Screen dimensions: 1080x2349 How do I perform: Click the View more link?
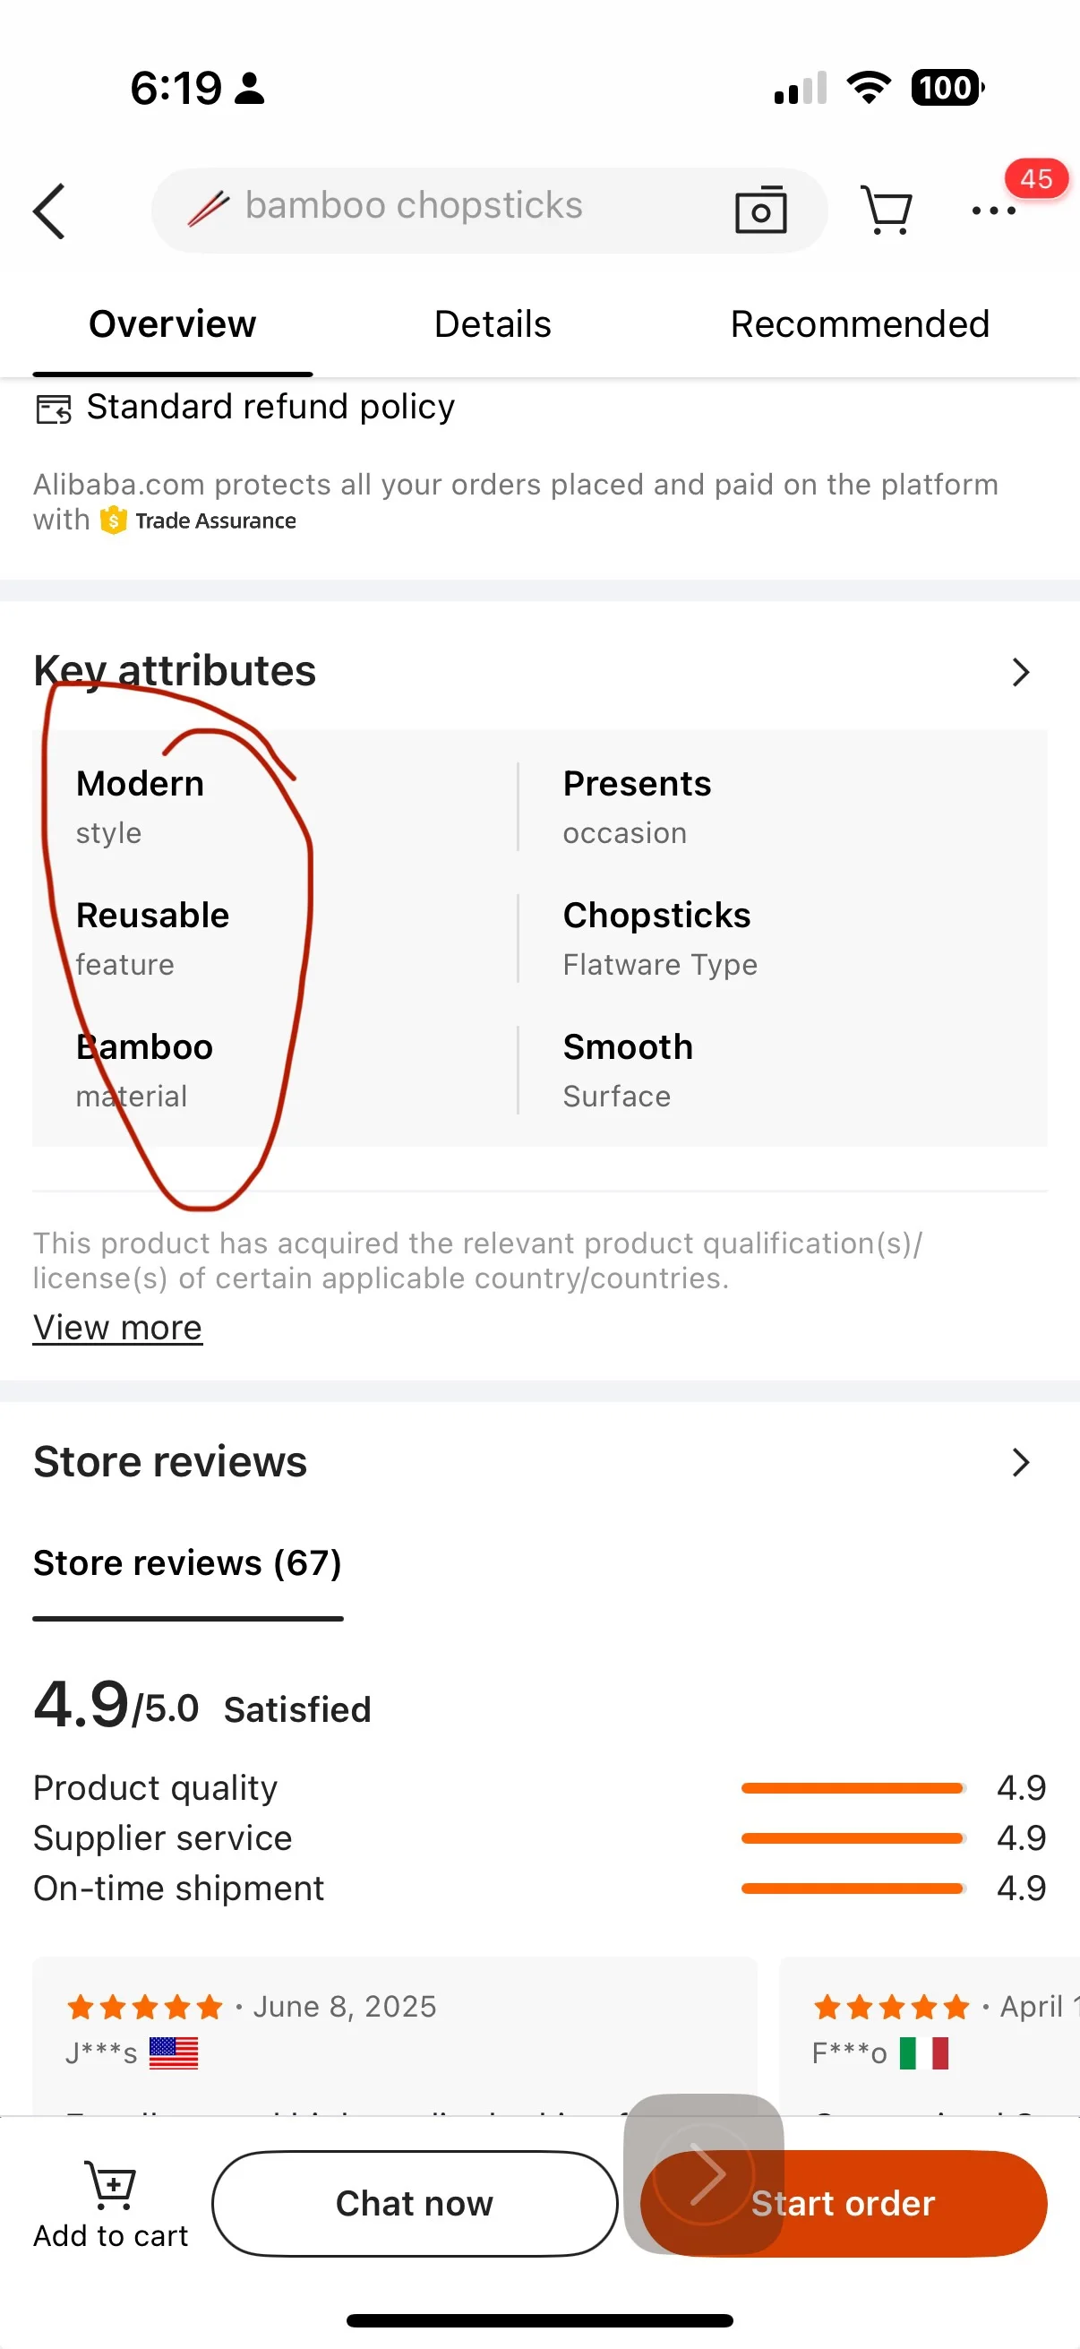click(x=117, y=1328)
